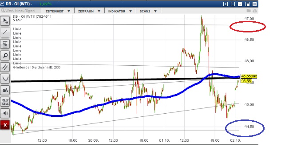Open the aA text annotation tool
This screenshot has height=163, width=285.
5,90
